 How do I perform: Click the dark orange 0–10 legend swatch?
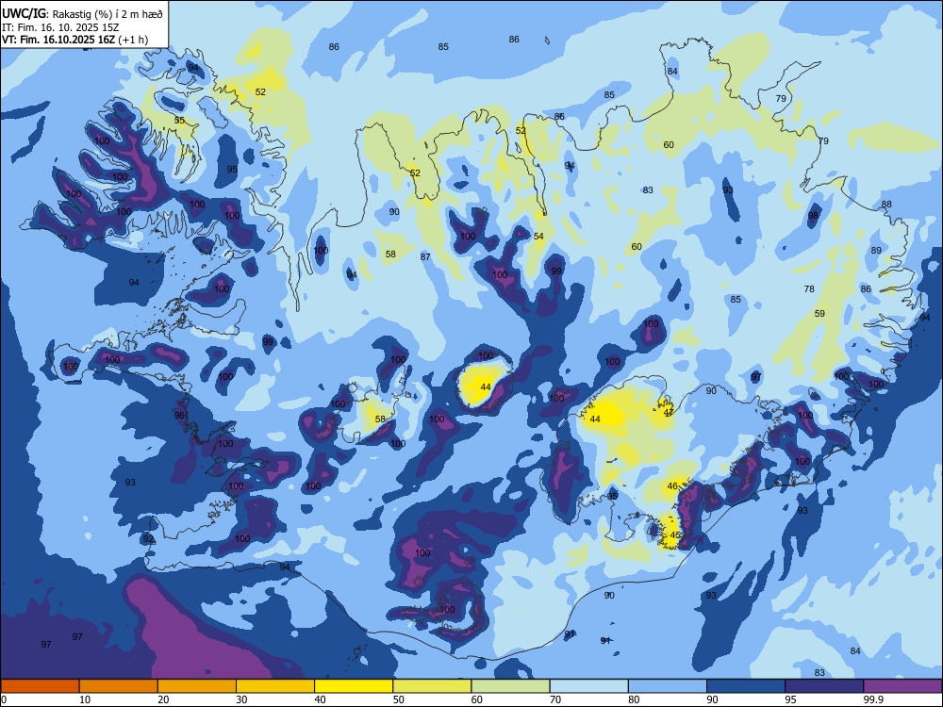click(x=40, y=686)
